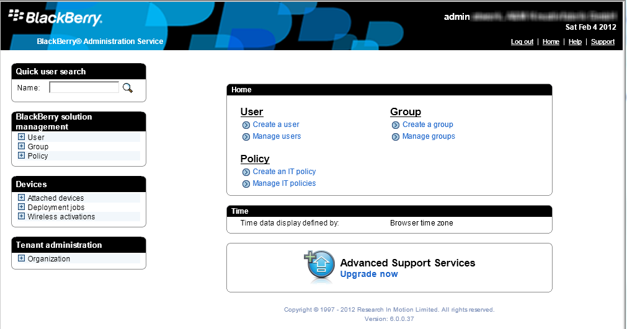Click the admin username in header

(x=456, y=17)
